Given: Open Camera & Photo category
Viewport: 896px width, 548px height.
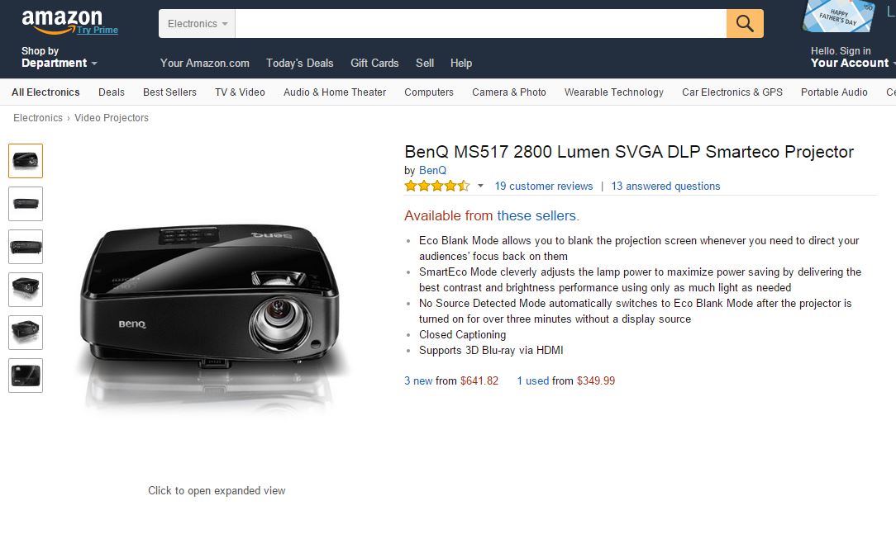Looking at the screenshot, I should click(x=509, y=92).
